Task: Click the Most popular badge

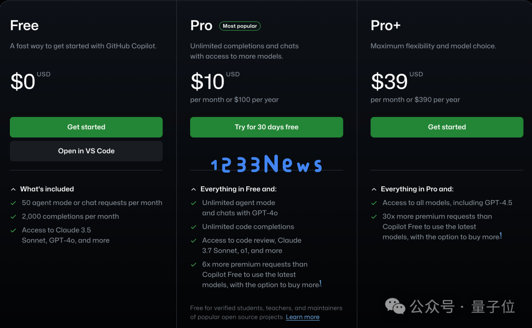Action: [x=240, y=26]
